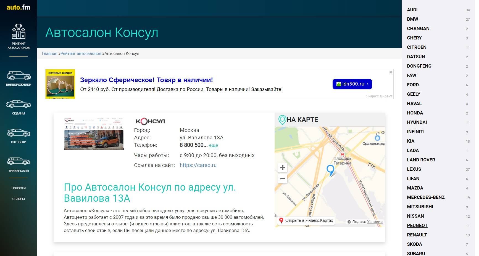Click the Яндекс.Директ label

379,96
